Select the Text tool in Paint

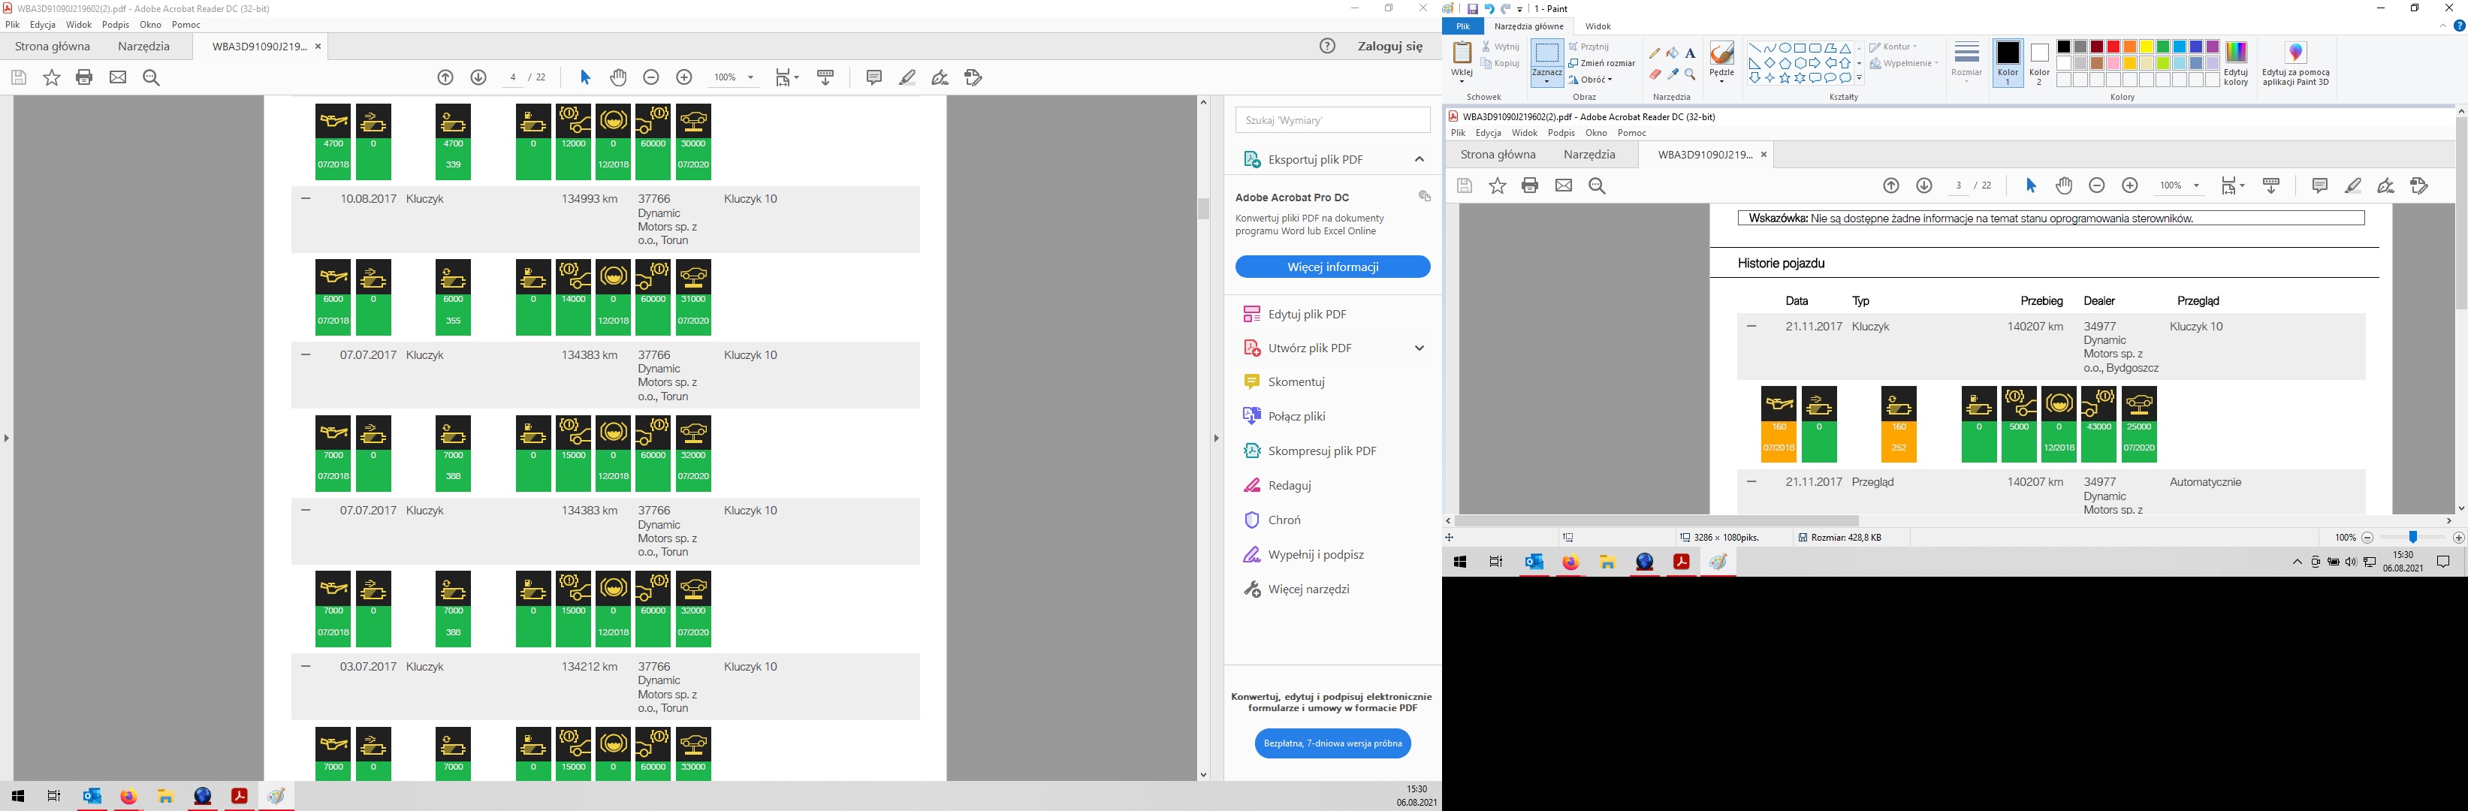(x=1690, y=53)
